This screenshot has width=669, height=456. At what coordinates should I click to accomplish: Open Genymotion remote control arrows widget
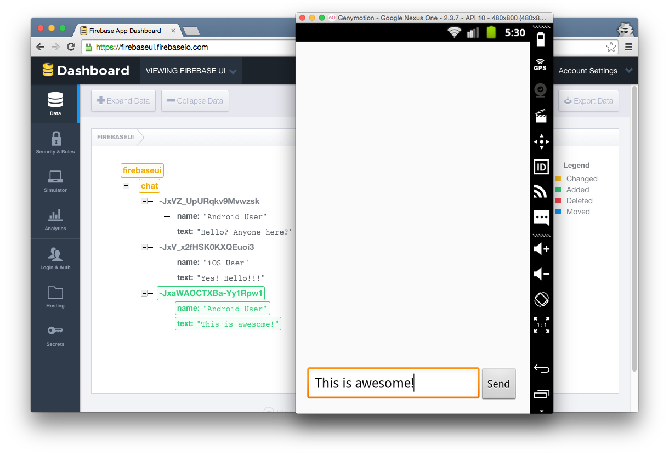pyautogui.click(x=541, y=141)
